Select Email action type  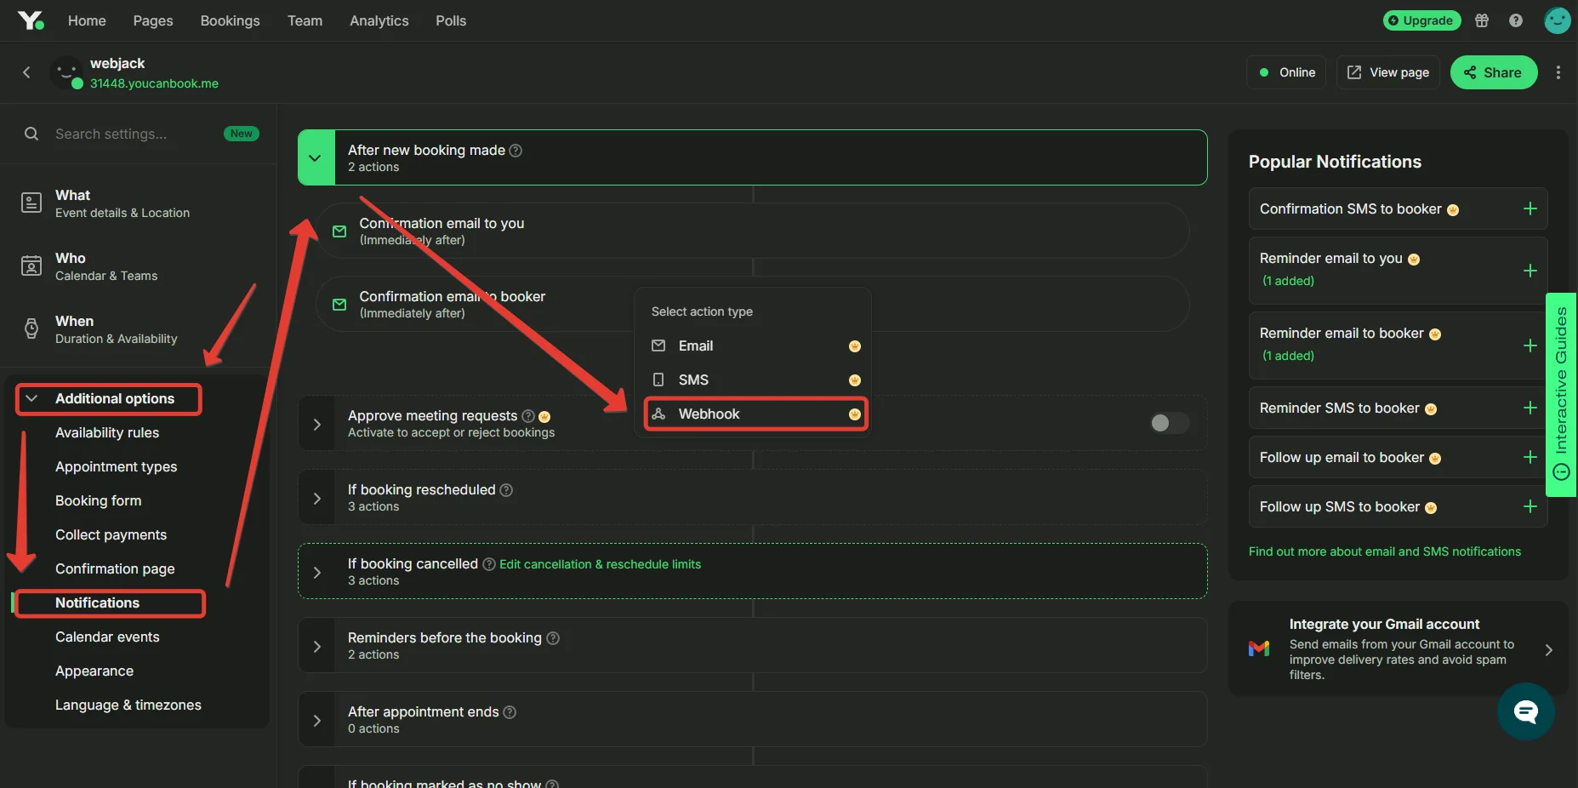point(755,346)
